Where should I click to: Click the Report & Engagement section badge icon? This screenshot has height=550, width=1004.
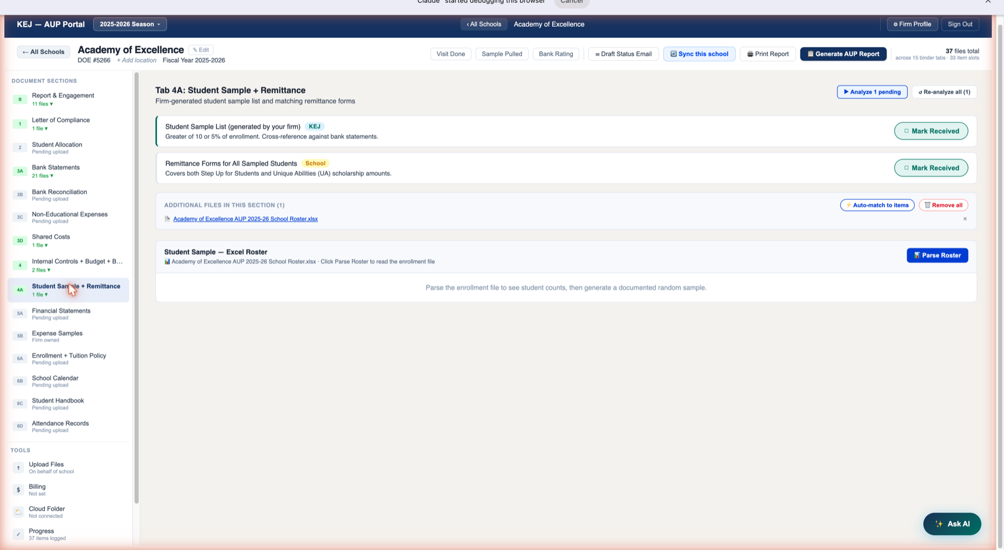click(19, 99)
